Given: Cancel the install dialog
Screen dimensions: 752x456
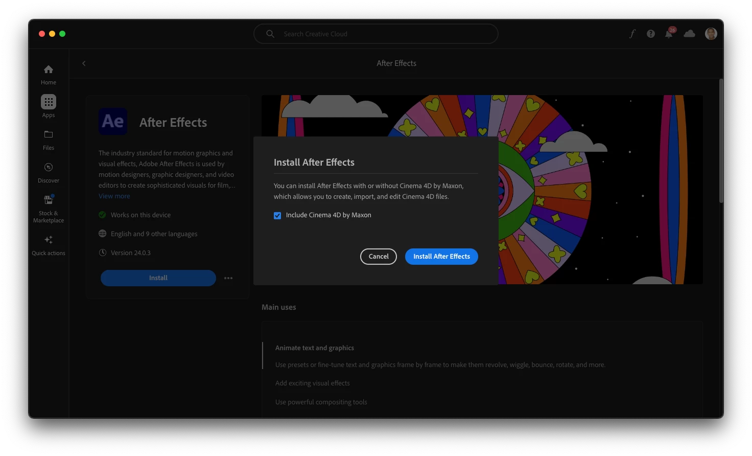Looking at the screenshot, I should [379, 257].
